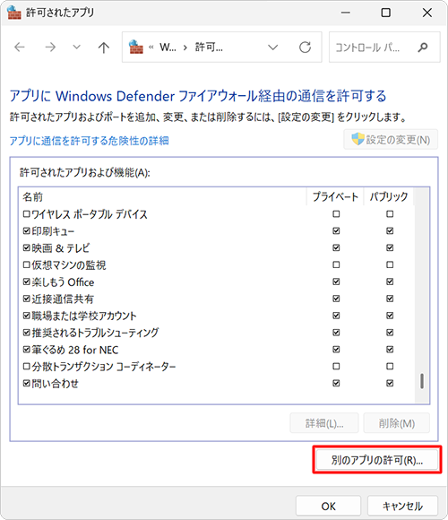Viewport: 448px width, 520px height.
Task: Uncheck 楽しもう Office name checkbox
Action: click(27, 282)
